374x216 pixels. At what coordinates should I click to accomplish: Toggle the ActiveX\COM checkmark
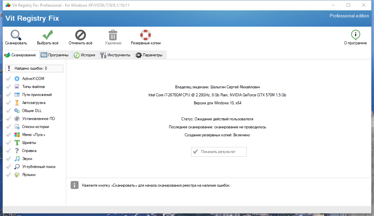coord(8,79)
